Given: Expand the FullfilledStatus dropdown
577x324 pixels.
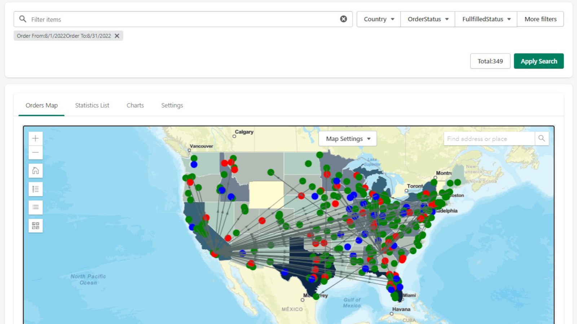Looking at the screenshot, I should (x=485, y=19).
